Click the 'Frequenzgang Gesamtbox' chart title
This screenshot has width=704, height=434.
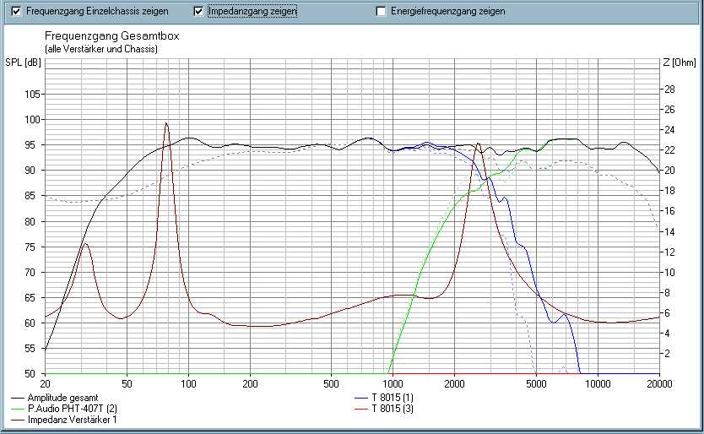tap(111, 36)
